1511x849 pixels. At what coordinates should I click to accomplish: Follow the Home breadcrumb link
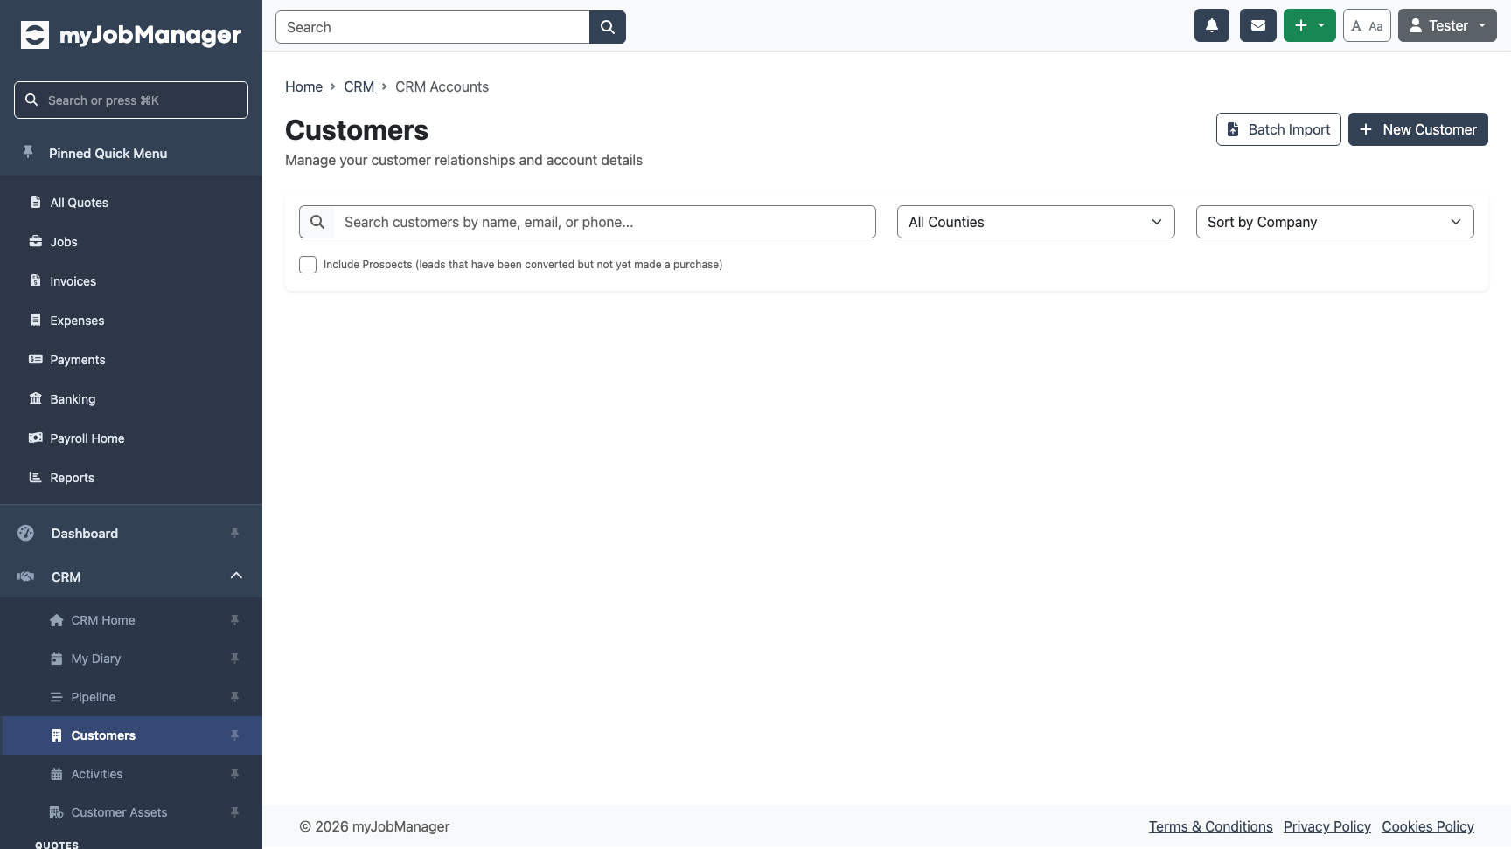[x=303, y=86]
